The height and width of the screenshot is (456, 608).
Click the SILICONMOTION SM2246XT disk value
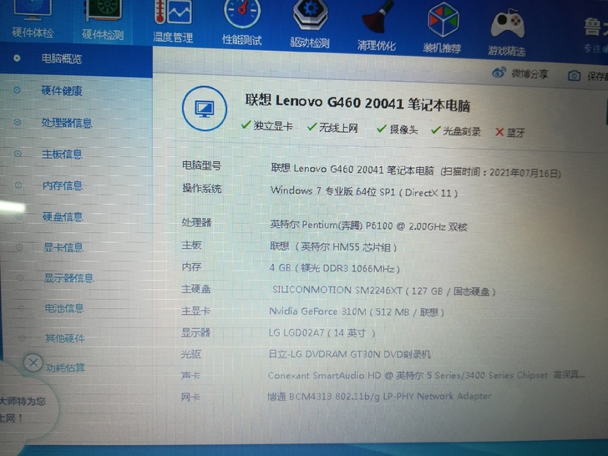[384, 291]
